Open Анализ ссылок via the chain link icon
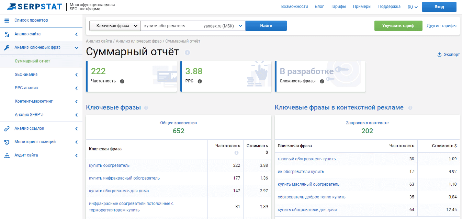Image resolution: width=462 pixels, height=219 pixels. click(6, 128)
